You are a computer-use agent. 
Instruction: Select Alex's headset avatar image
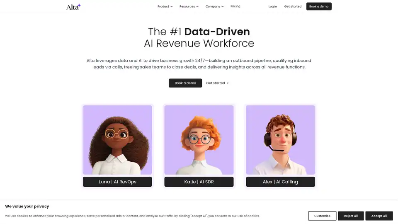[280, 140]
